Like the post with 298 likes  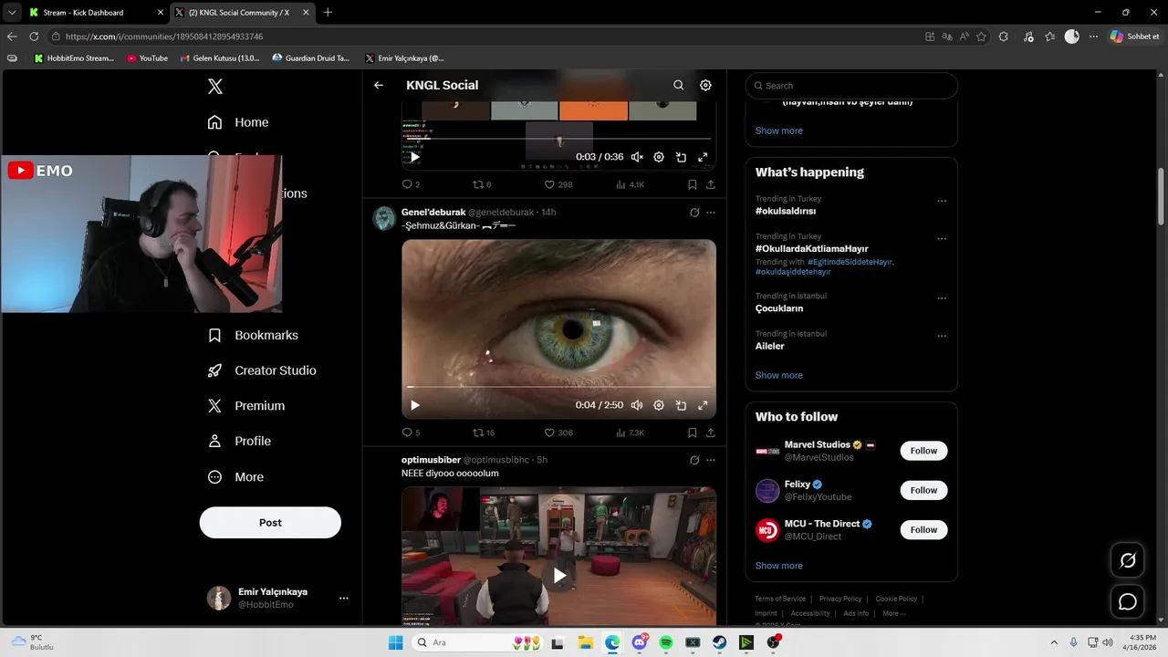click(558, 184)
